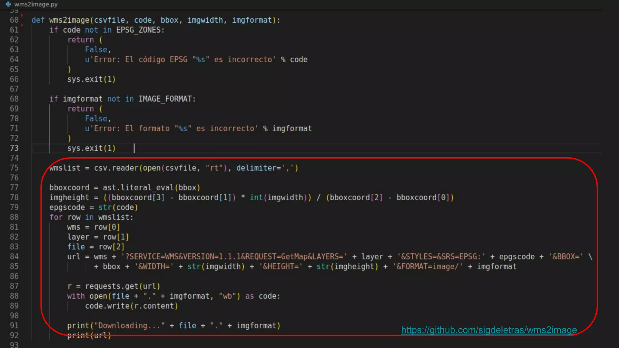Click 'csv.reader' on line 75
The image size is (619, 348).
(x=116, y=168)
